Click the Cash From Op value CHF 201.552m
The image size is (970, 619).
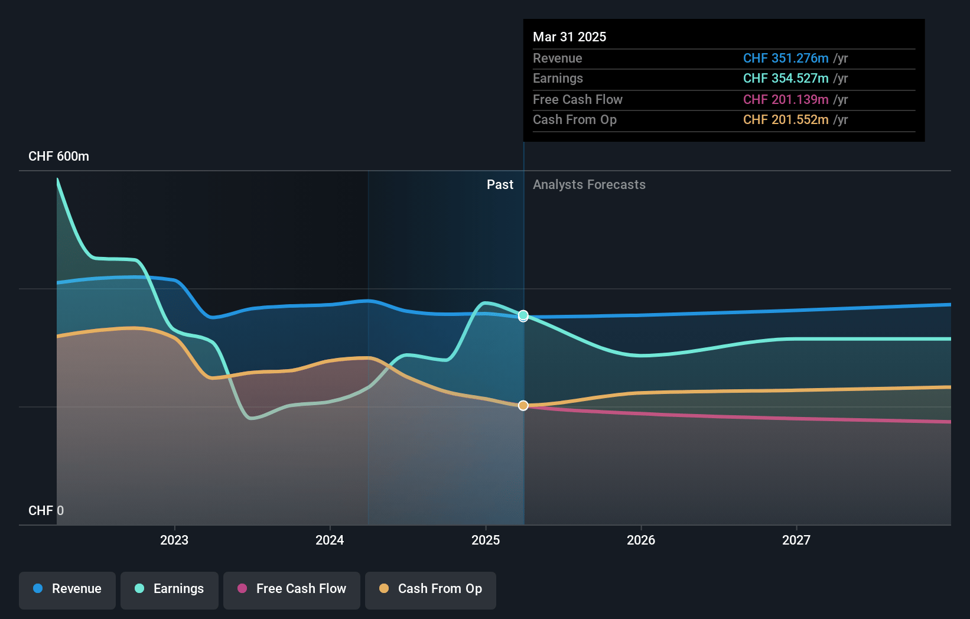coord(786,119)
